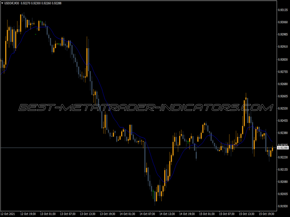Select the 13 Oct 01:30 time label
Viewport: 290px width, 217px height.
pyautogui.click(x=48, y=214)
